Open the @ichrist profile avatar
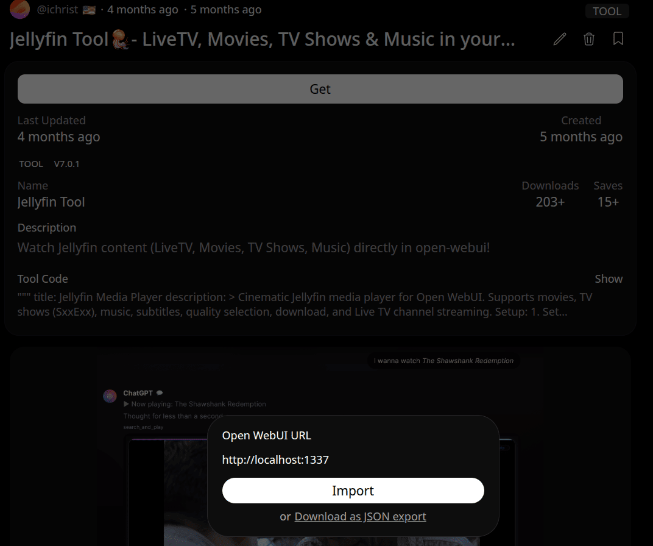The width and height of the screenshot is (653, 546). coord(19,9)
